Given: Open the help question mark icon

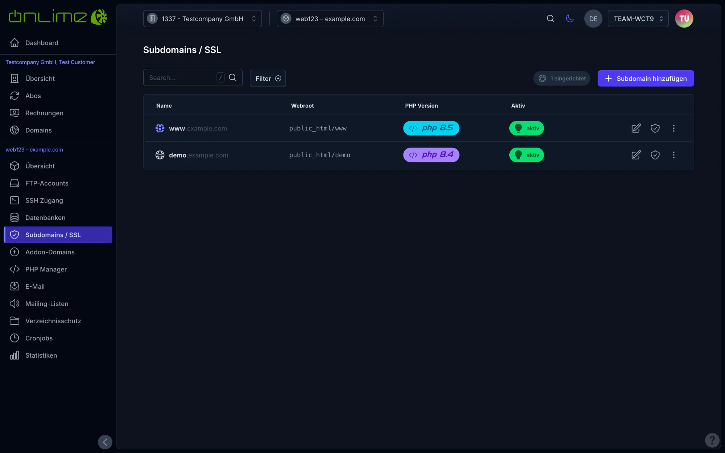Looking at the screenshot, I should [x=712, y=440].
